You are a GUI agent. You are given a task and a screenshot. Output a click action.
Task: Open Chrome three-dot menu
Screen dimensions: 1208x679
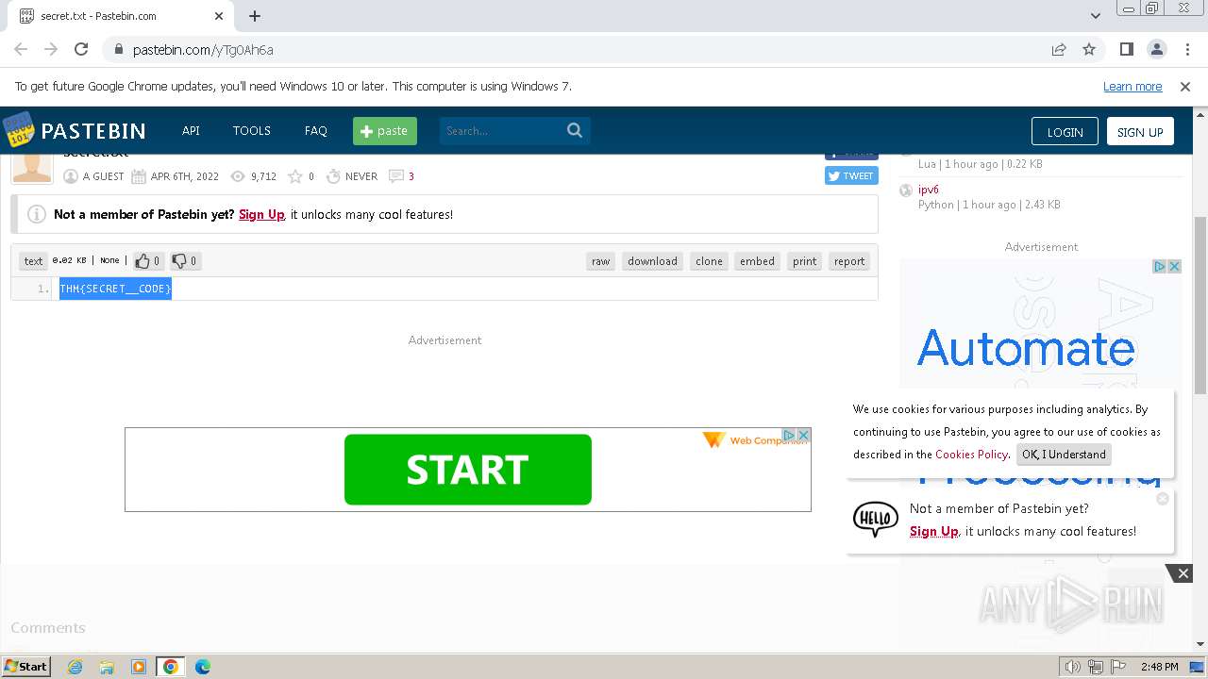point(1186,49)
